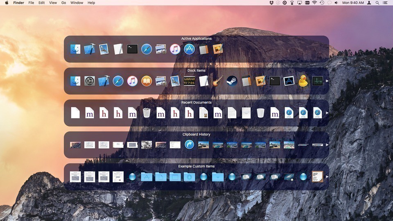The width and height of the screenshot is (393, 221).
Task: Open Finder in the Active Applications row
Action: click(x=75, y=49)
